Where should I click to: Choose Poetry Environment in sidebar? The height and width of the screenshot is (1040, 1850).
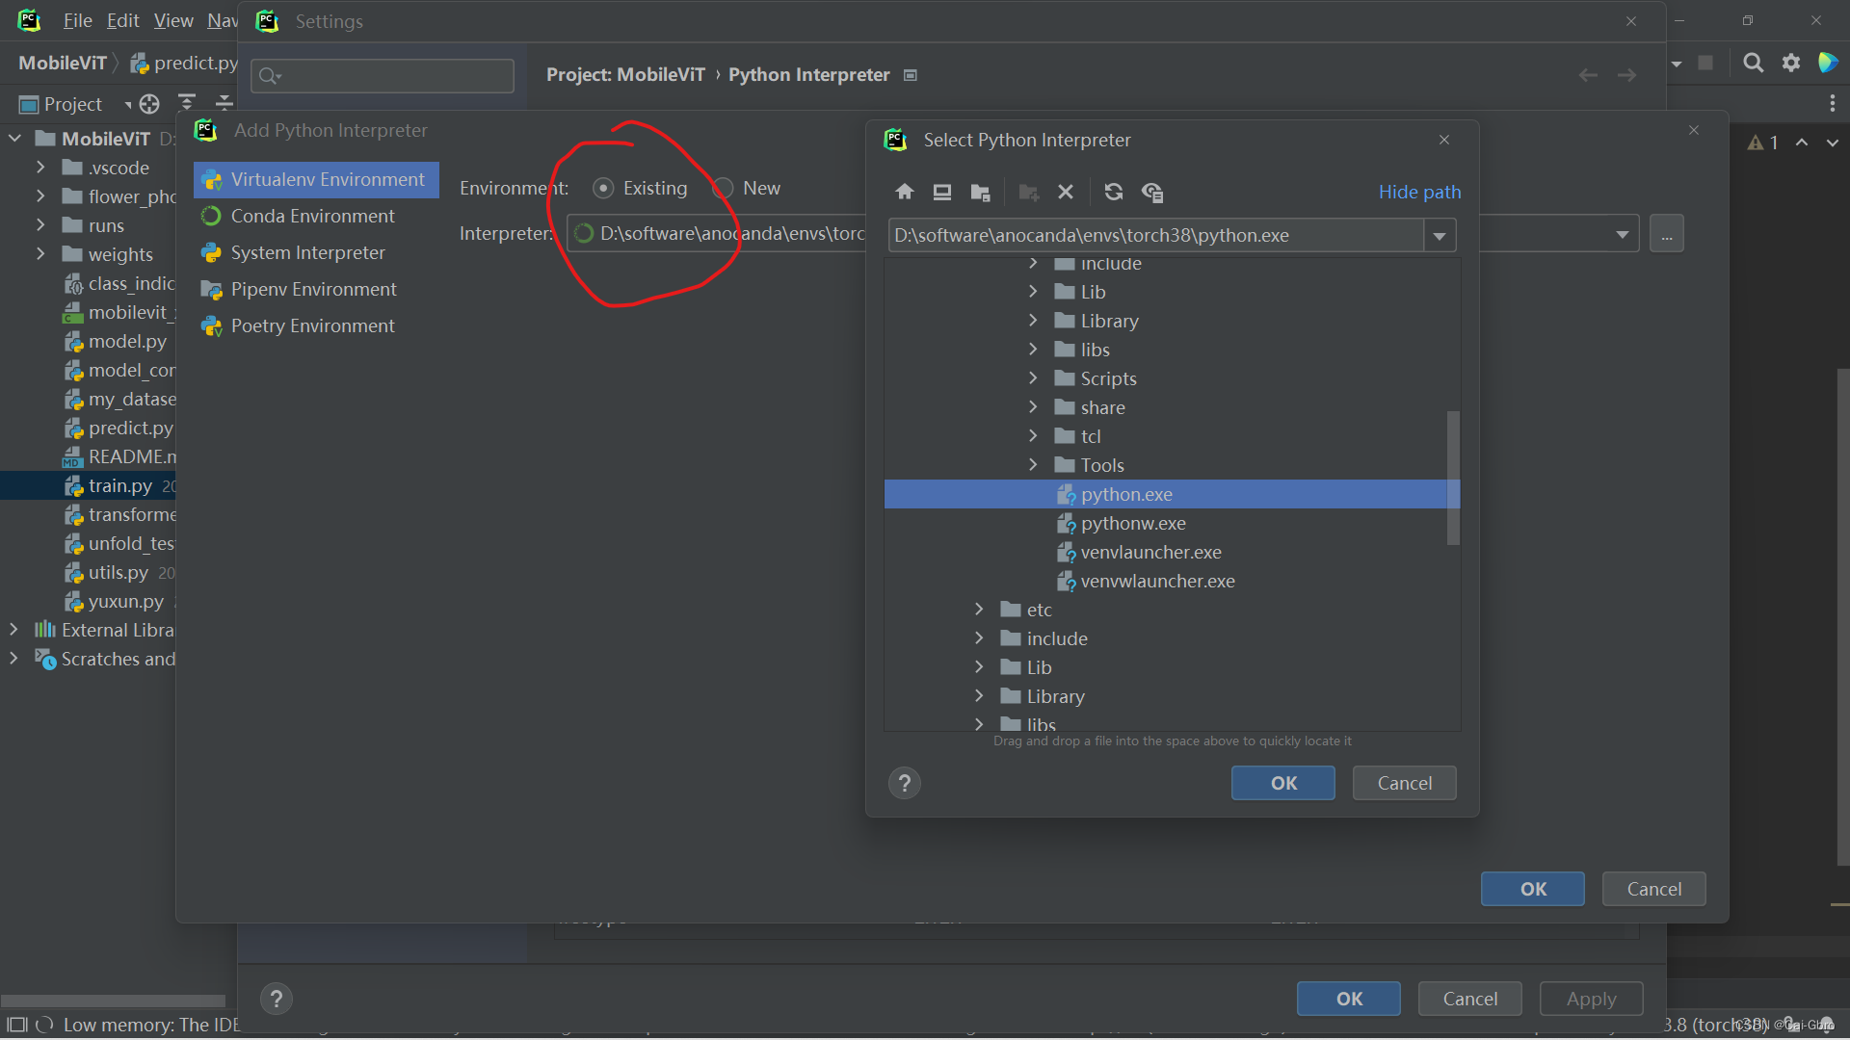click(316, 325)
